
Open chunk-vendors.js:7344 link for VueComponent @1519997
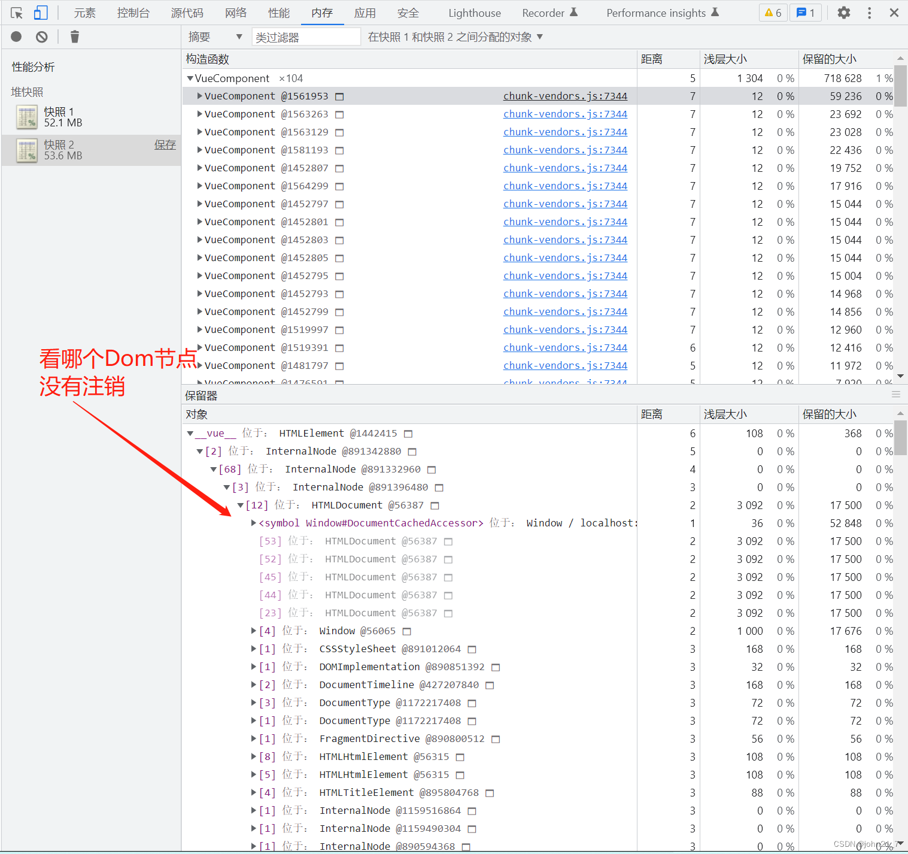(x=565, y=330)
